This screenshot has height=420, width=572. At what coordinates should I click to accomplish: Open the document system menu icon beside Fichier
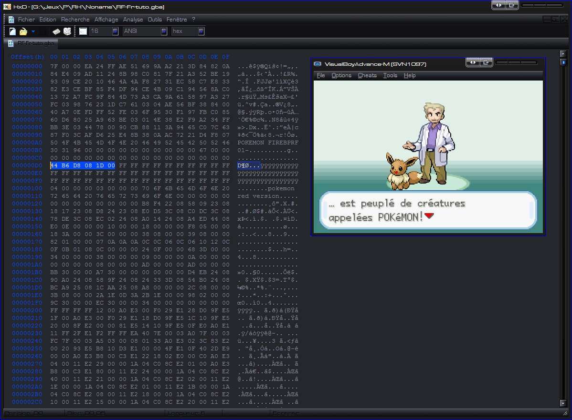tap(11, 20)
